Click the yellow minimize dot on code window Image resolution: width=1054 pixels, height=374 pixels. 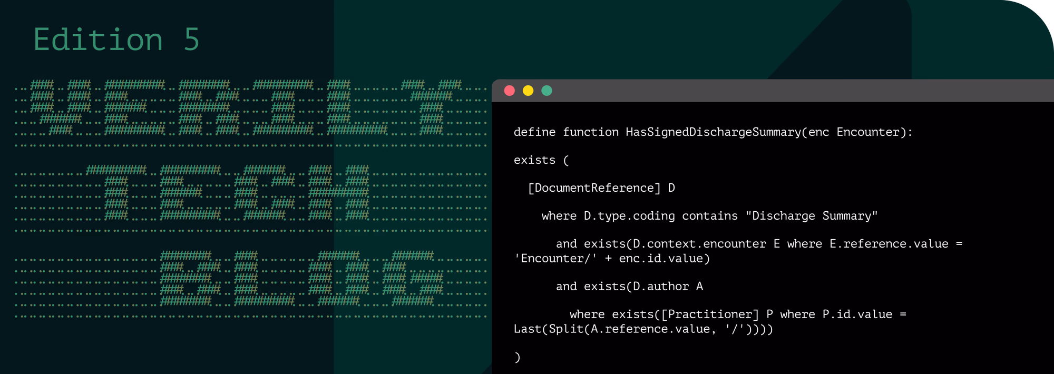click(528, 91)
